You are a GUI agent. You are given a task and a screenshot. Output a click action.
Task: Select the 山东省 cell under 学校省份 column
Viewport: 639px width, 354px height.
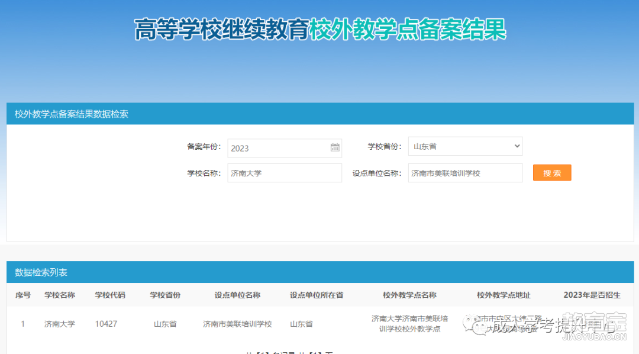pos(165,324)
